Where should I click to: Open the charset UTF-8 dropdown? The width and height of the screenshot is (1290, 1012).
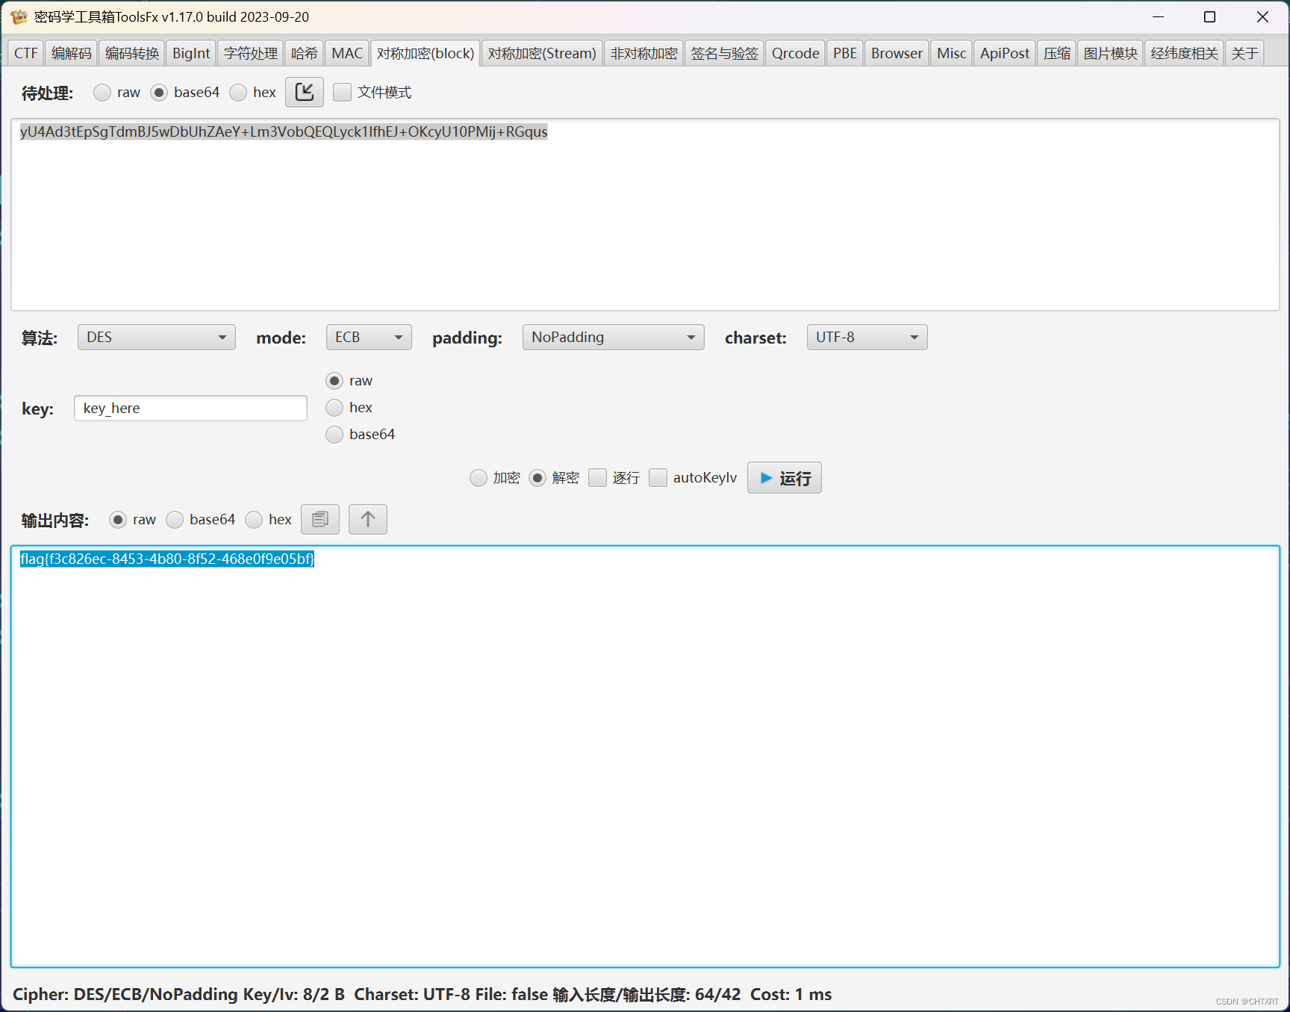867,338
